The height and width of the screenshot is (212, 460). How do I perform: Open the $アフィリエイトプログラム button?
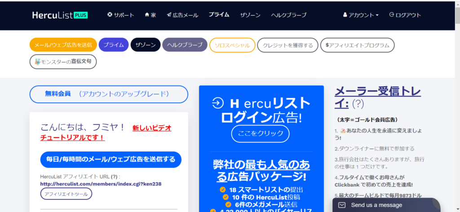click(x=357, y=45)
